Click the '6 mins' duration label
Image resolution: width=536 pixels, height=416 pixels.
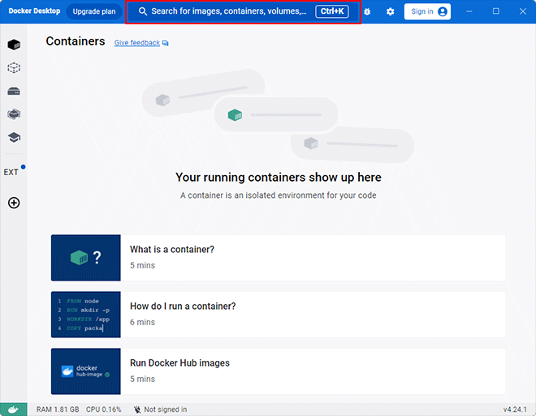click(x=142, y=322)
